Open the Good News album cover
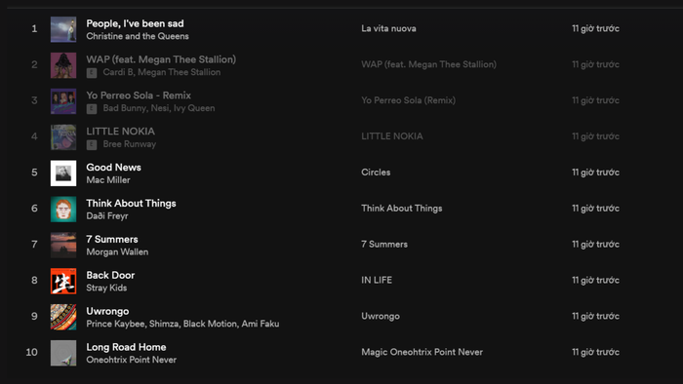Screen dimensions: 683x384 pyautogui.click(x=63, y=173)
